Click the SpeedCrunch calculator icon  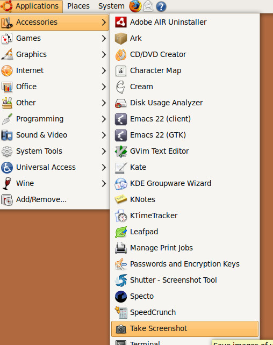coord(121,312)
